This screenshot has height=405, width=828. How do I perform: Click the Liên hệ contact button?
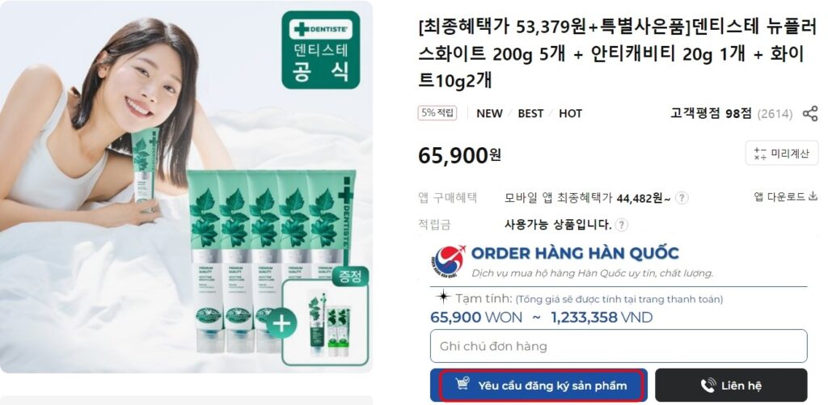tap(731, 386)
